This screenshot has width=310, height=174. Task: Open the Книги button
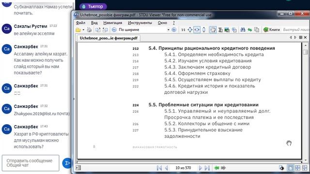[272, 30]
